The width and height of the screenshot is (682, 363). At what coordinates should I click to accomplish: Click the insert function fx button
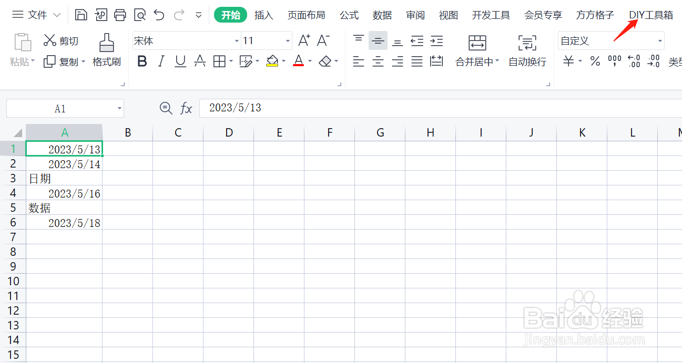click(x=186, y=108)
